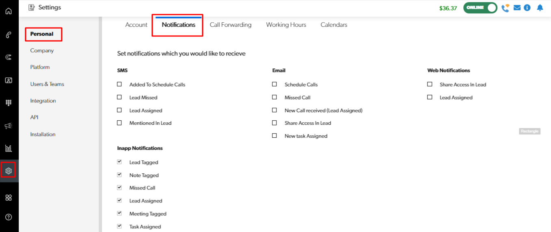Check the Email Missed Call box

pos(274,97)
